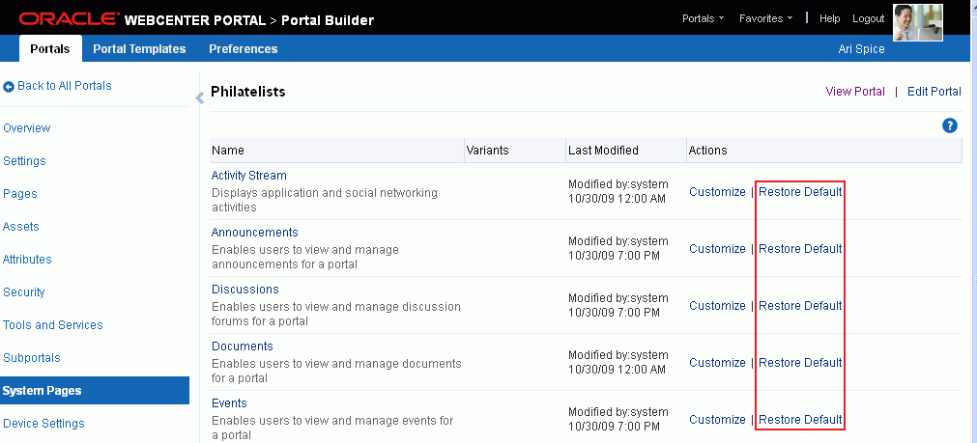Open the Announcements page link

(x=255, y=232)
